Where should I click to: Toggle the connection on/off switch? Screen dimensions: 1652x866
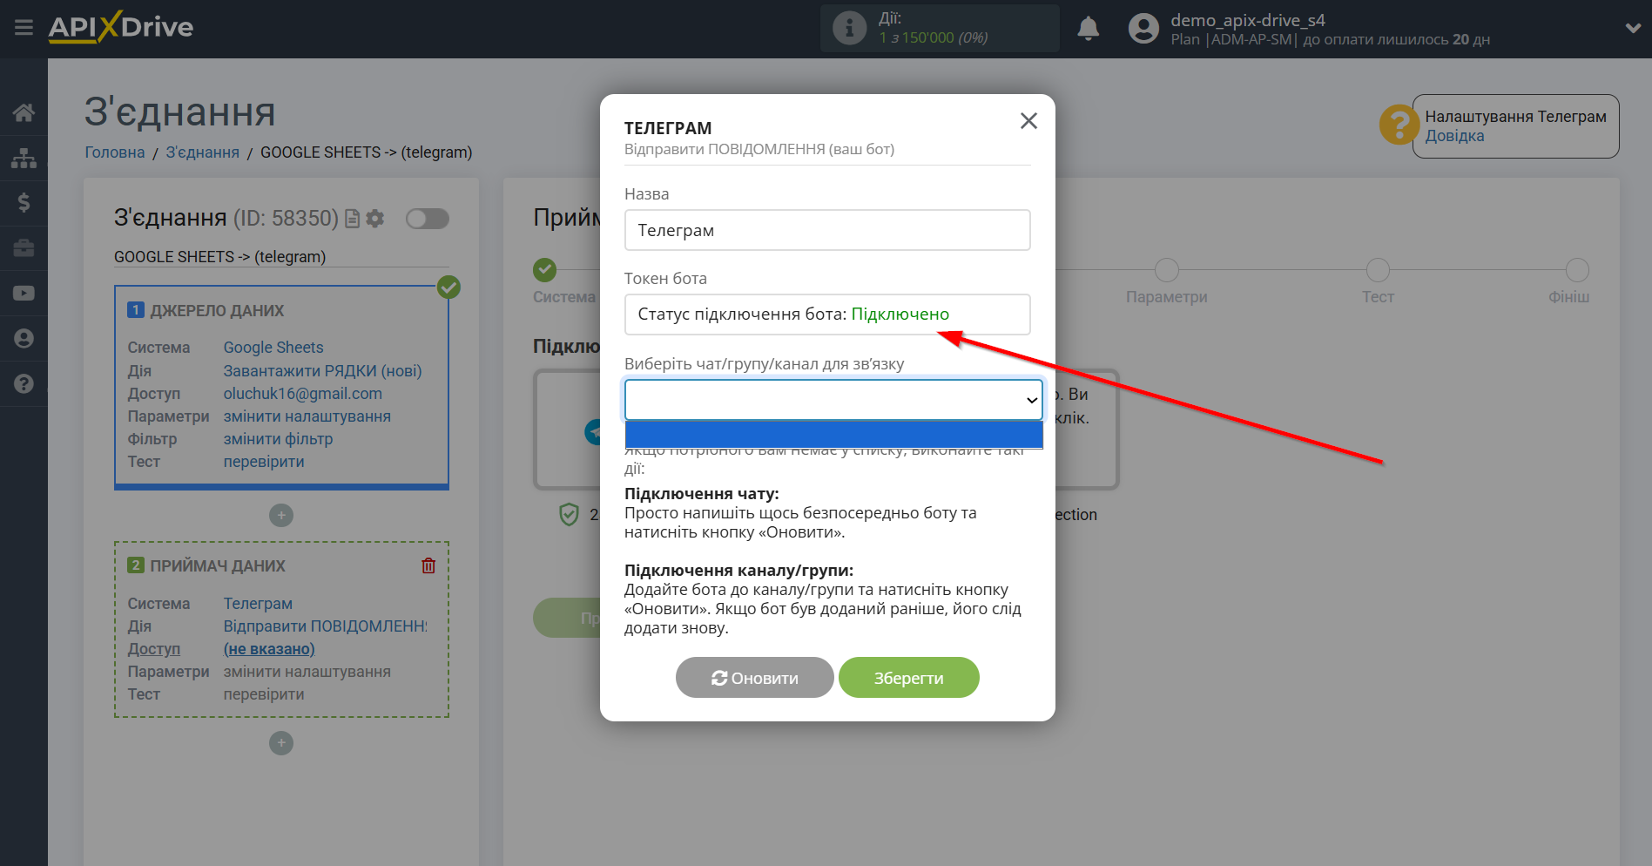pos(428,219)
